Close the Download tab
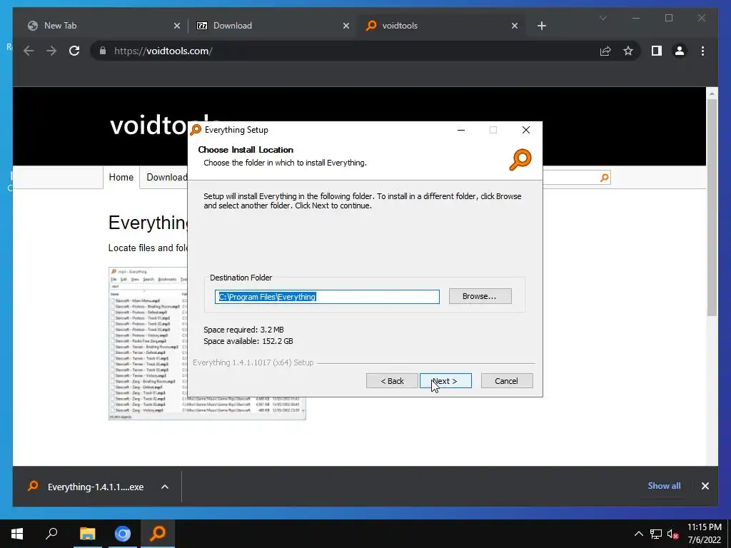The height and width of the screenshot is (548, 731). coord(346,26)
